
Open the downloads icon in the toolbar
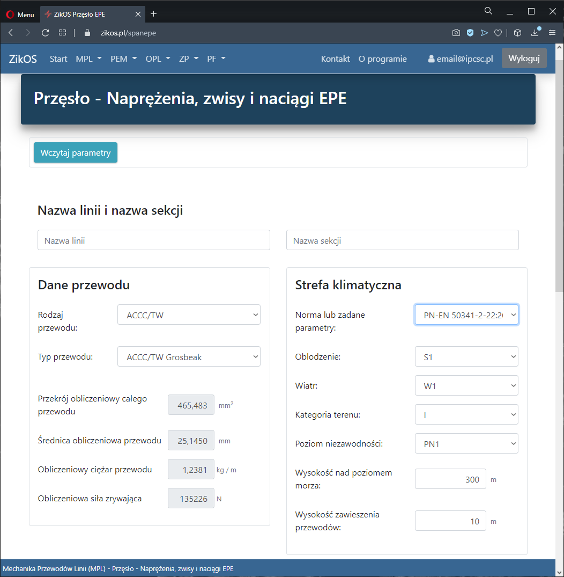tap(535, 33)
